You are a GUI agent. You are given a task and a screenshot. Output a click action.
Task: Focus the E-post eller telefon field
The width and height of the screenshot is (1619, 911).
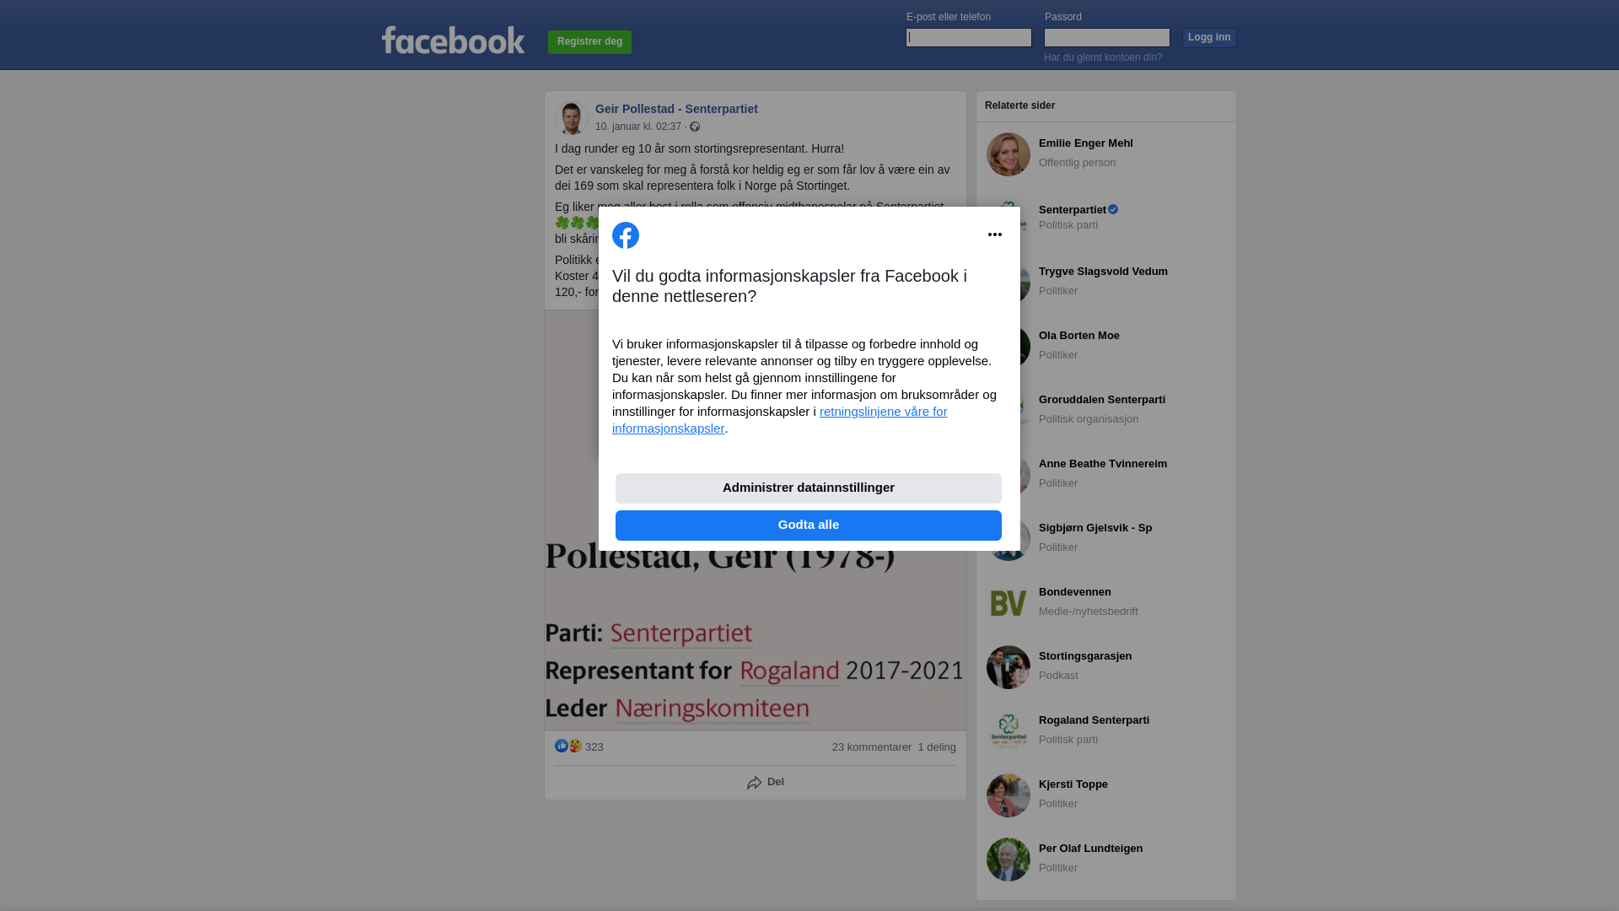click(x=969, y=37)
